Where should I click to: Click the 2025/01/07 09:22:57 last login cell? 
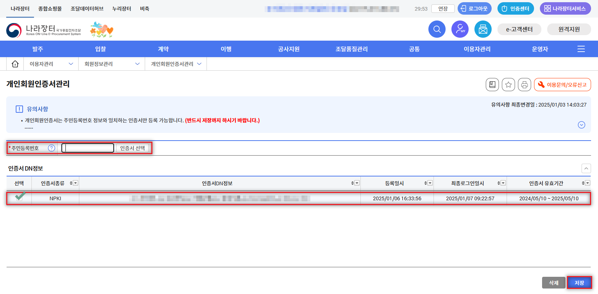[x=470, y=198]
